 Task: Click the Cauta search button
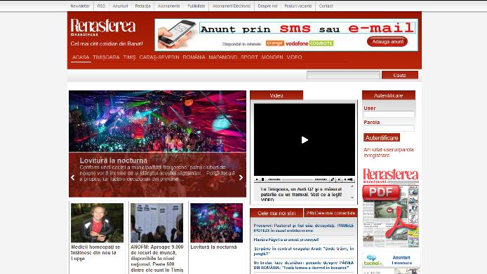tap(400, 75)
